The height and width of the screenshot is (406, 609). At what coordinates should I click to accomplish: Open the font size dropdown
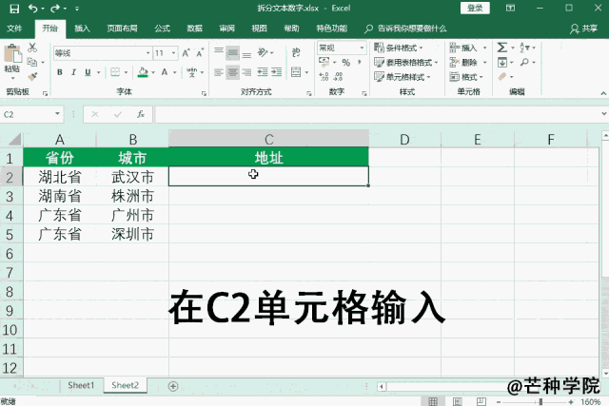174,53
